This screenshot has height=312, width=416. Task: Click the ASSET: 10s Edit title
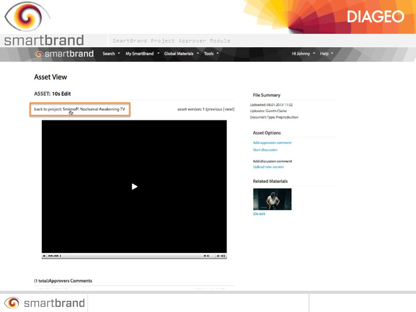pyautogui.click(x=52, y=94)
